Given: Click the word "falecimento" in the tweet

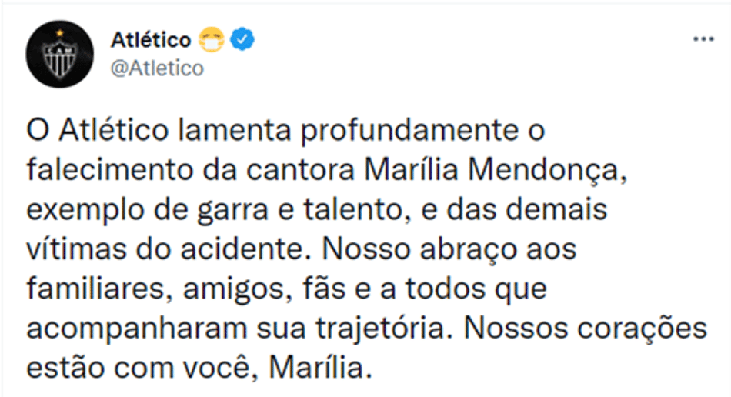Looking at the screenshot, I should 110,170.
